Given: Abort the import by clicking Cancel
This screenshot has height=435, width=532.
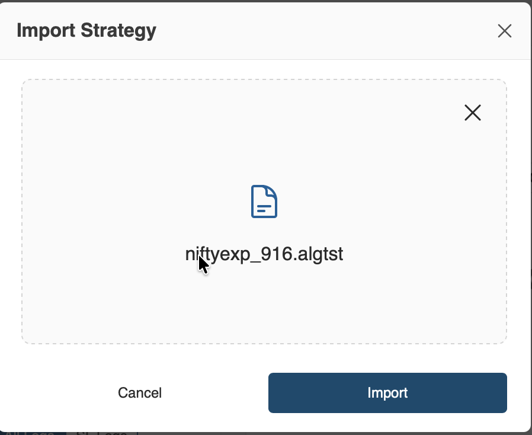Looking at the screenshot, I should click(140, 392).
